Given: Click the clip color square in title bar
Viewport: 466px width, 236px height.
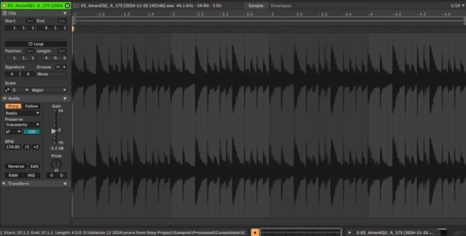Looking at the screenshot, I should 4,5.
